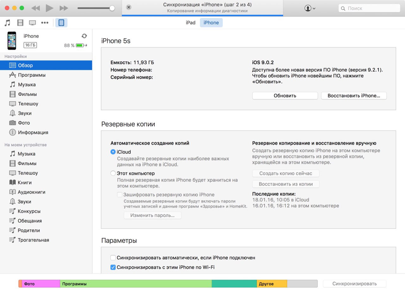This screenshot has width=405, height=294.
Task: Select 'Этот компьютер' backup option
Action: pos(113,174)
